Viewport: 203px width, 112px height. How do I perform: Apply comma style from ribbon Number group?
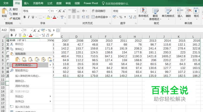coord(125,17)
